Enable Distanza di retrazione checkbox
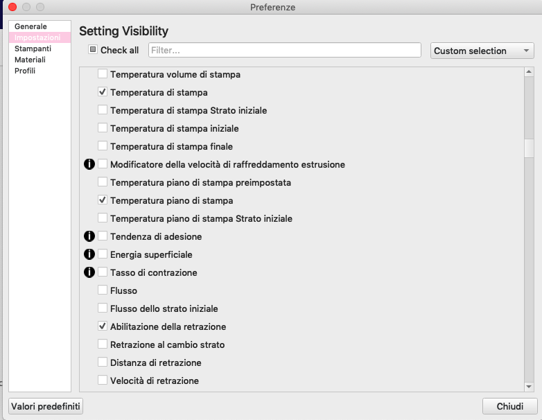This screenshot has height=420, width=542. click(x=103, y=362)
